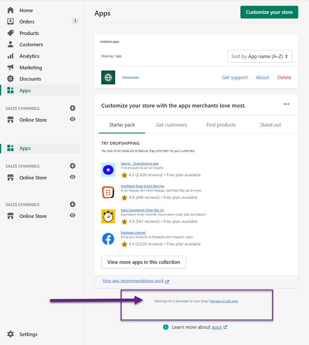Open the Orders inbox icon
The height and width of the screenshot is (345, 309).
click(x=10, y=21)
